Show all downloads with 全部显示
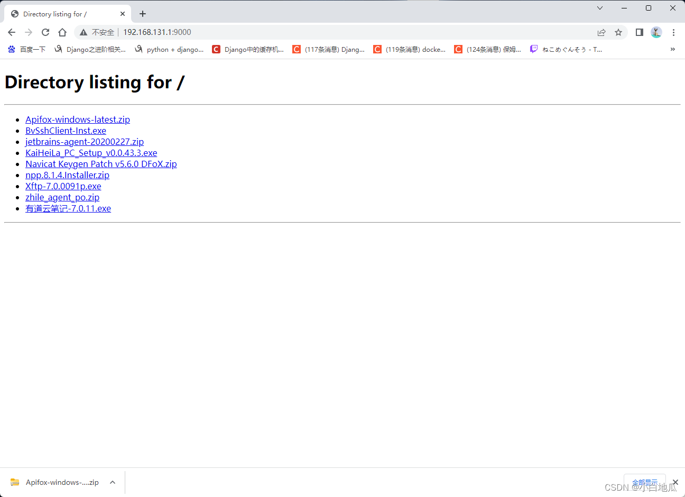 click(645, 482)
